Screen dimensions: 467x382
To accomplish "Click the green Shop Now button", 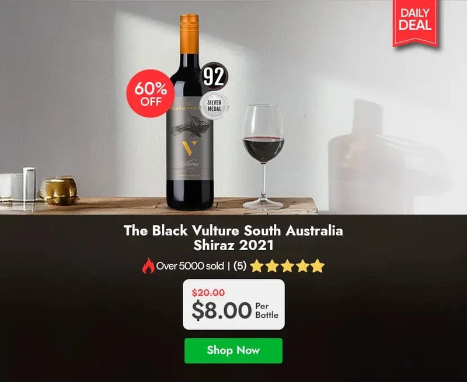I will [233, 351].
